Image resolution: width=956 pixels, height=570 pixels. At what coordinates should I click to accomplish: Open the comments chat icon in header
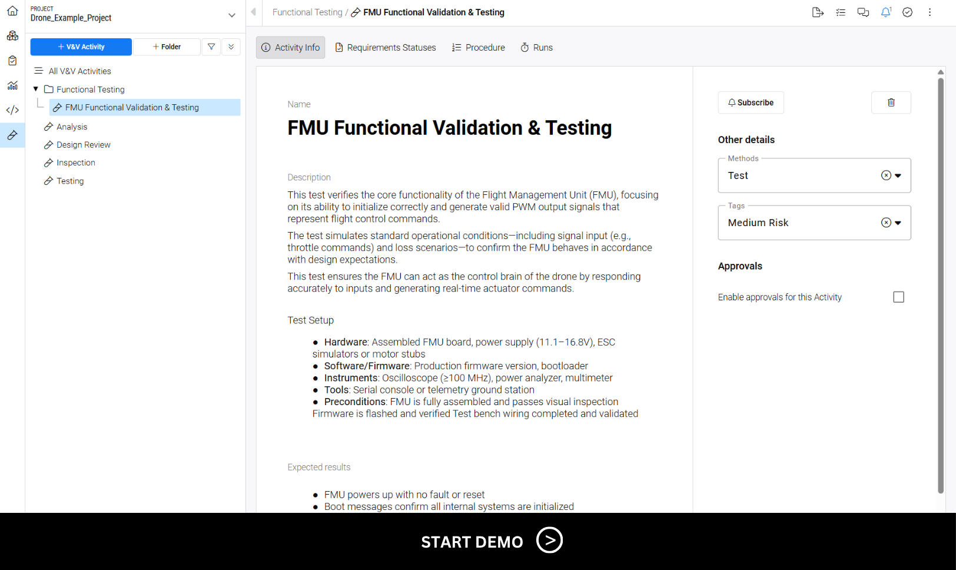click(x=863, y=12)
